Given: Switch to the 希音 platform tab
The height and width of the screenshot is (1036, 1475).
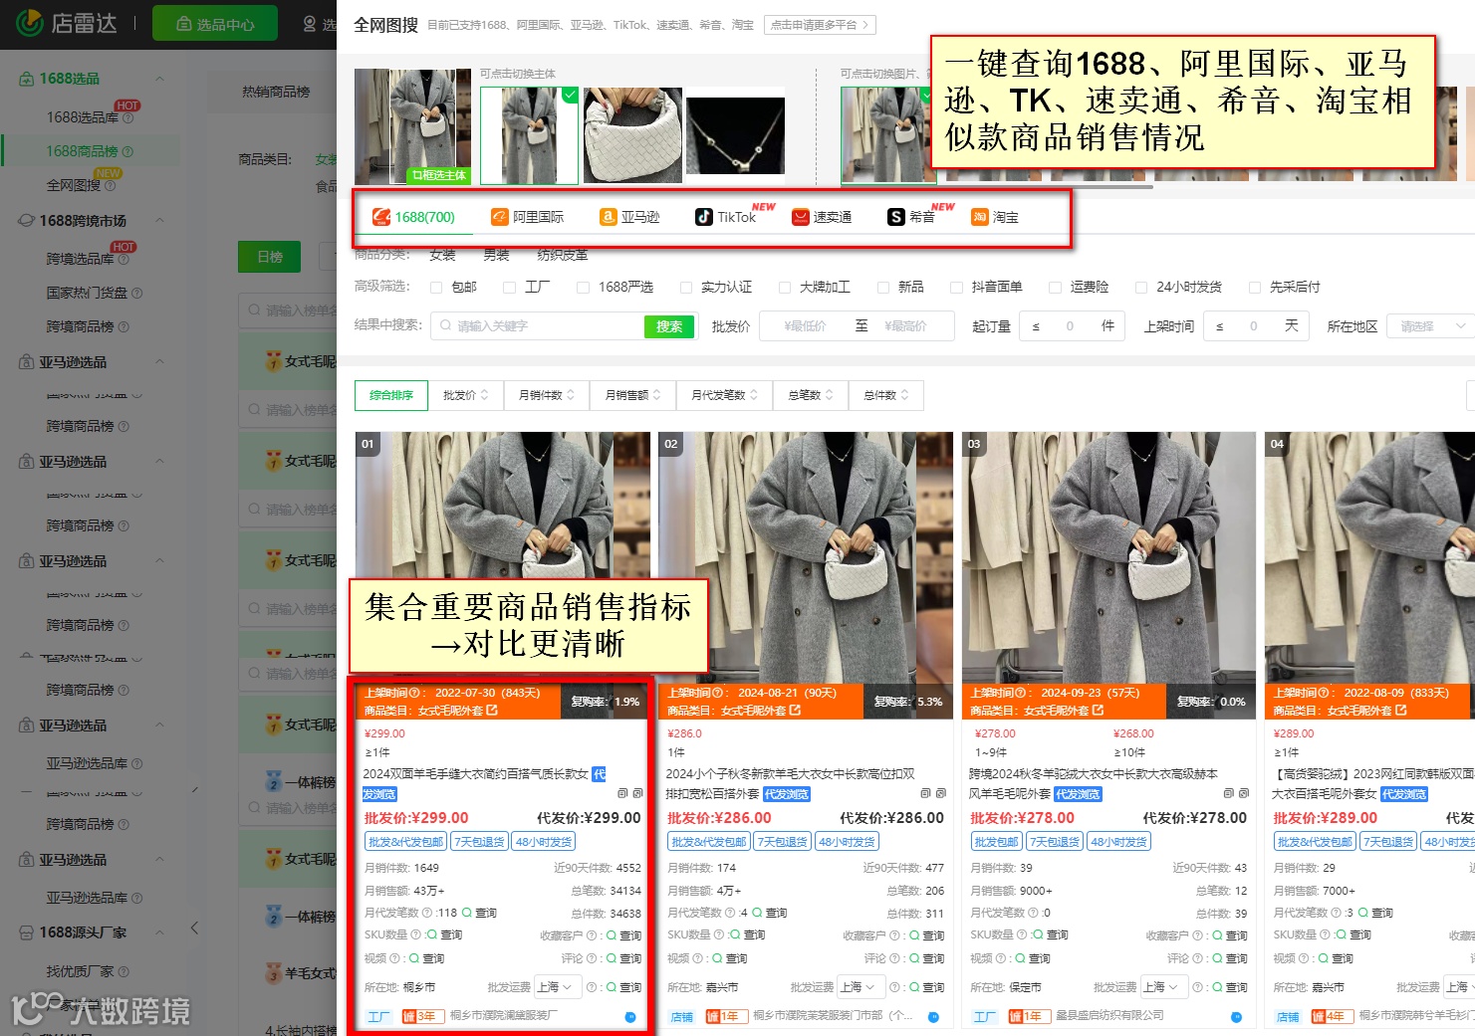Looking at the screenshot, I should click(x=911, y=217).
